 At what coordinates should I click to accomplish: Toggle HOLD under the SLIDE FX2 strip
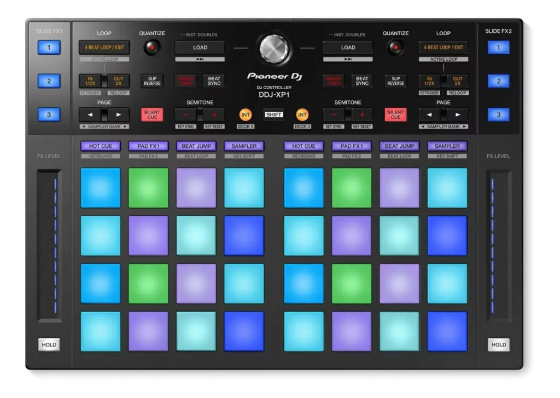pos(499,345)
